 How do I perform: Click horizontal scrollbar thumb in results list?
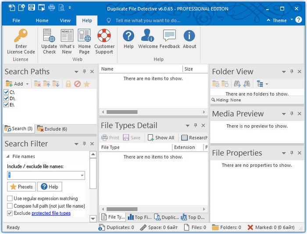tap(122, 112)
